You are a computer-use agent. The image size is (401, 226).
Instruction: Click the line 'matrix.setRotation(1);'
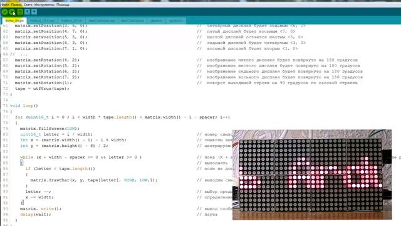43,83
